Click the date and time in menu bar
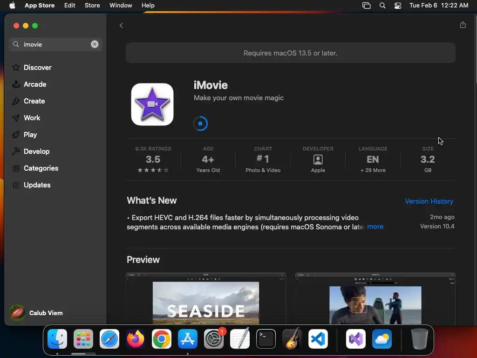Viewport: 477px width, 358px height. (x=439, y=5)
